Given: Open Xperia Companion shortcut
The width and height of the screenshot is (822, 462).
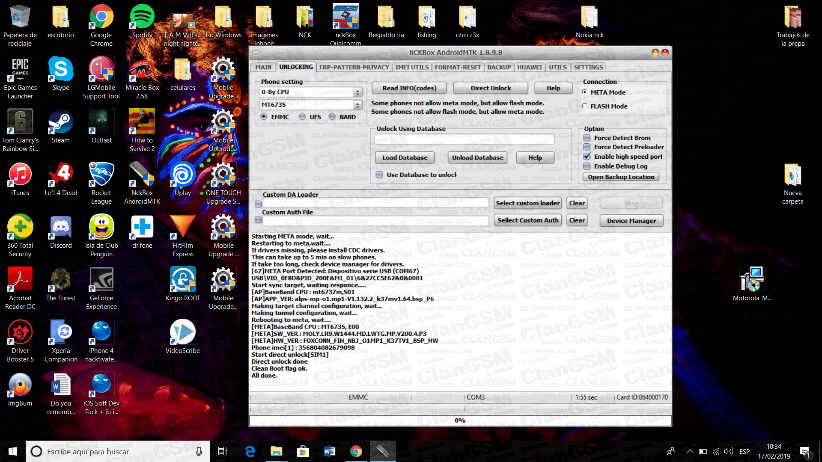Looking at the screenshot, I should coord(61,341).
